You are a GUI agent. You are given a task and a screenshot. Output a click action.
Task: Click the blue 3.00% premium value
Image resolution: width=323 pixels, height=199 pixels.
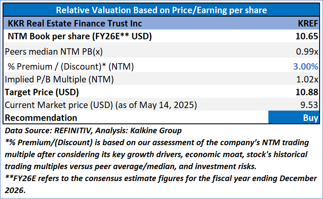(306, 66)
